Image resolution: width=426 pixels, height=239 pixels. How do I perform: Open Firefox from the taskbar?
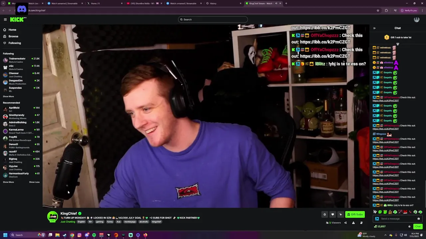click(145, 235)
